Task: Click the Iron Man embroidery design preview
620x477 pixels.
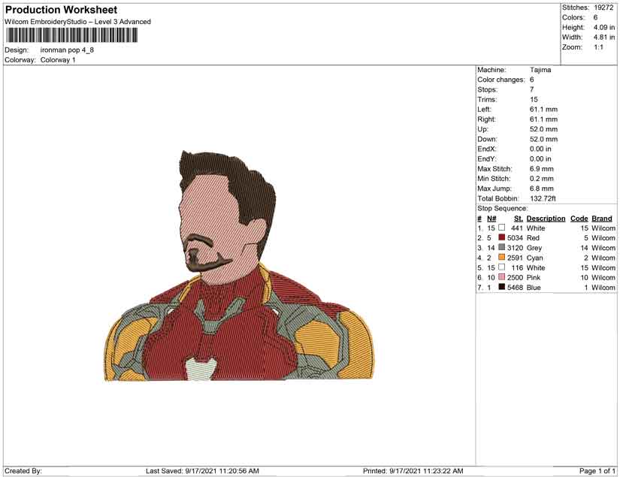Action: tap(239, 266)
